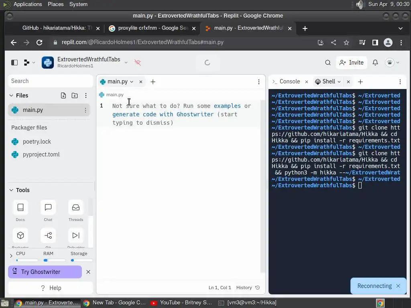Open the Replit workspace logo menu
Viewport: 411px width, 308px height.
coord(29,63)
